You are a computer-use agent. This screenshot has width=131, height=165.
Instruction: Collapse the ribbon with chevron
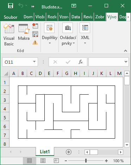tap(125, 51)
